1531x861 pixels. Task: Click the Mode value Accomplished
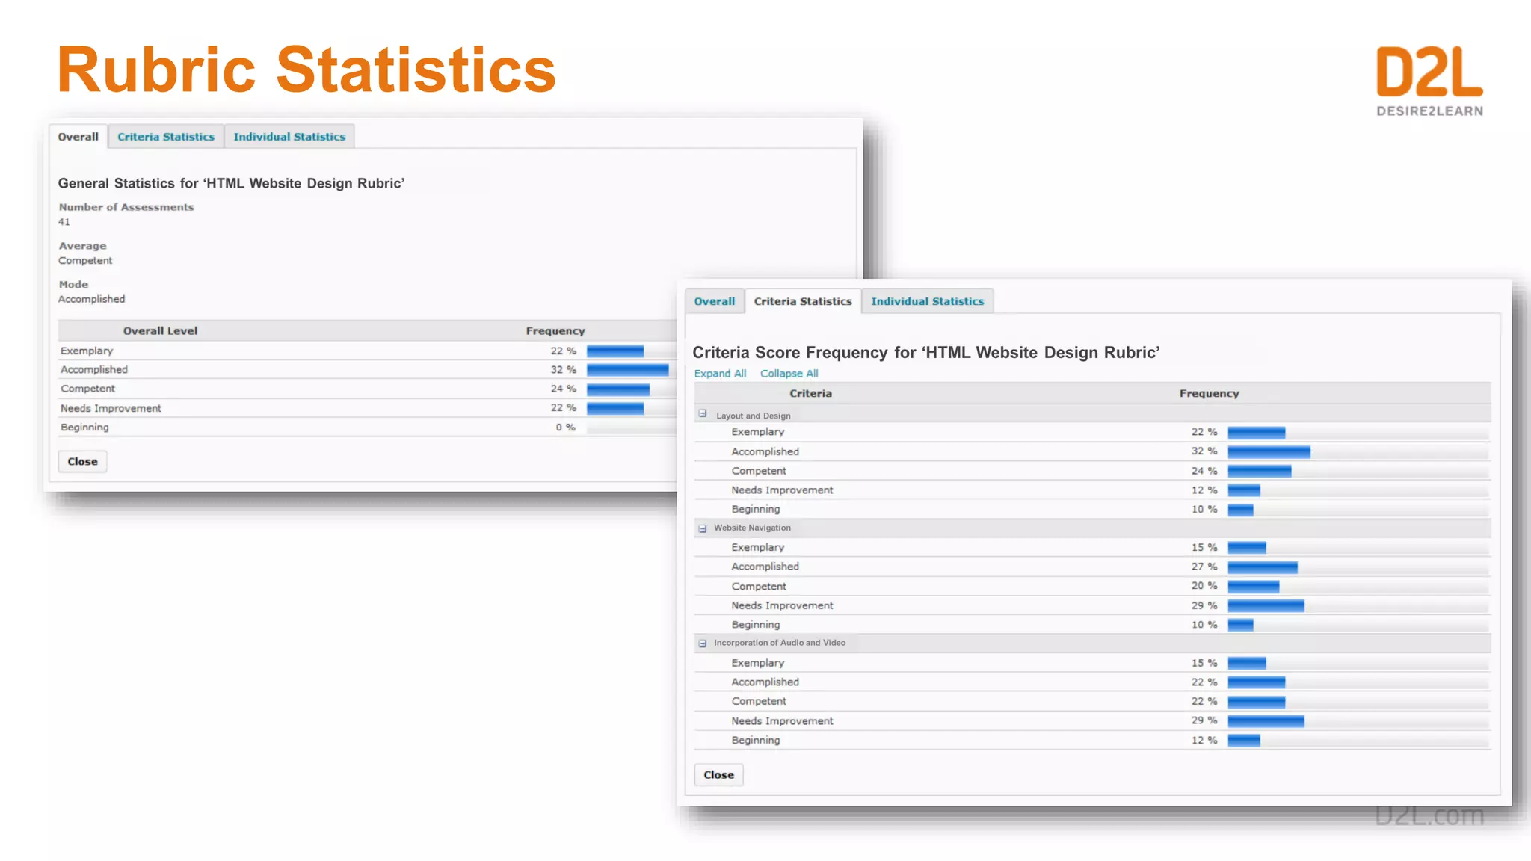coord(92,300)
